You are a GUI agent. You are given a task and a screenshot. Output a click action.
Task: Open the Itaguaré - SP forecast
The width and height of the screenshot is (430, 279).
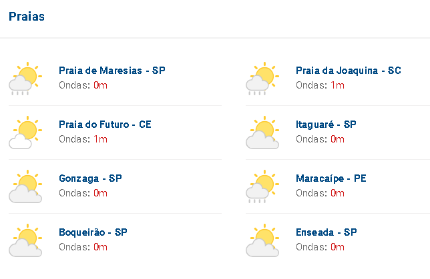point(326,124)
